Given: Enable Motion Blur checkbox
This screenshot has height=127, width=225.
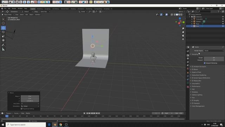Looking at the screenshot, I should (x=193, y=81).
